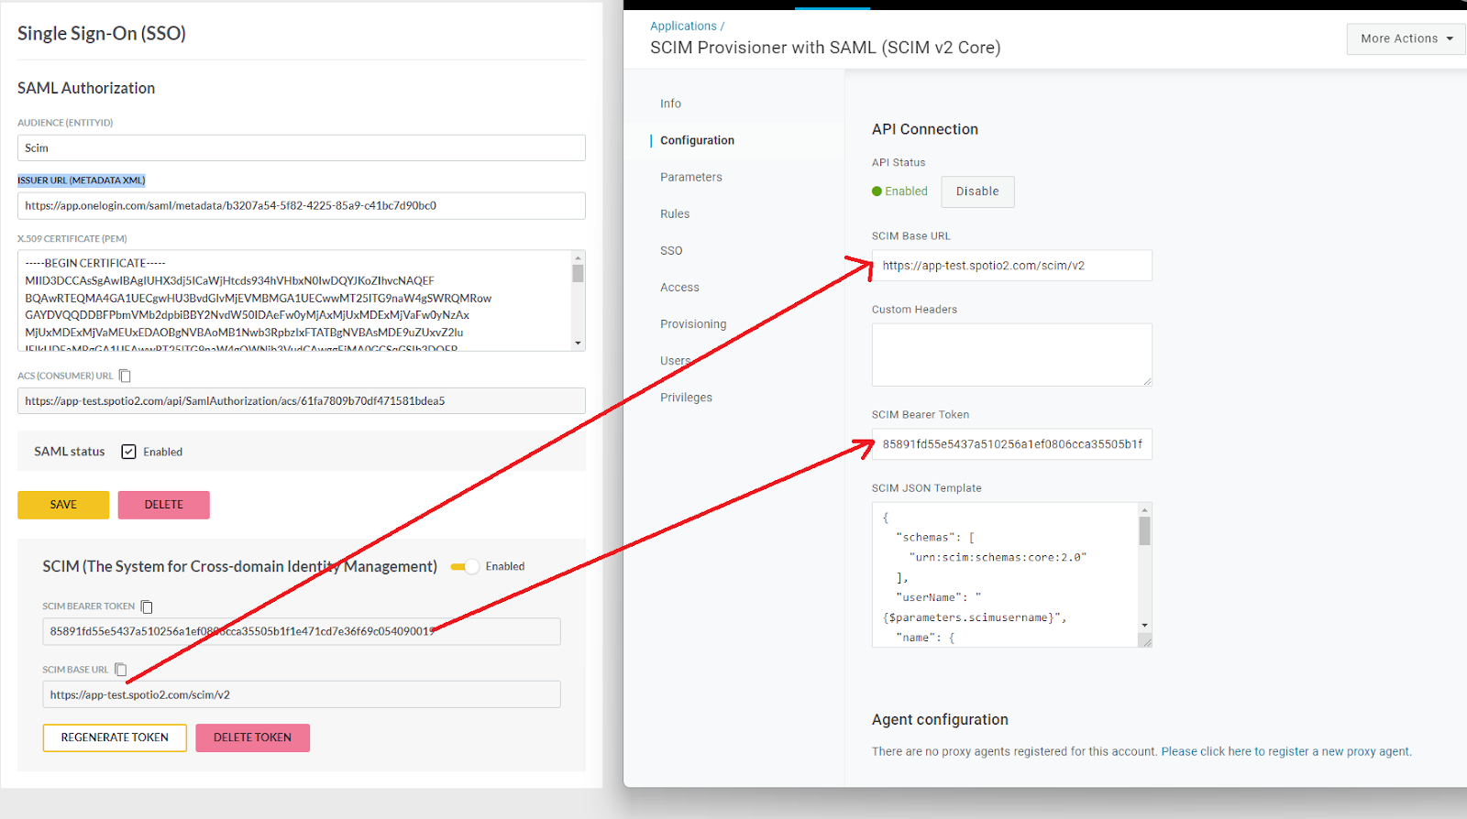Disable the API connection
The height and width of the screenshot is (819, 1467).
(x=977, y=191)
